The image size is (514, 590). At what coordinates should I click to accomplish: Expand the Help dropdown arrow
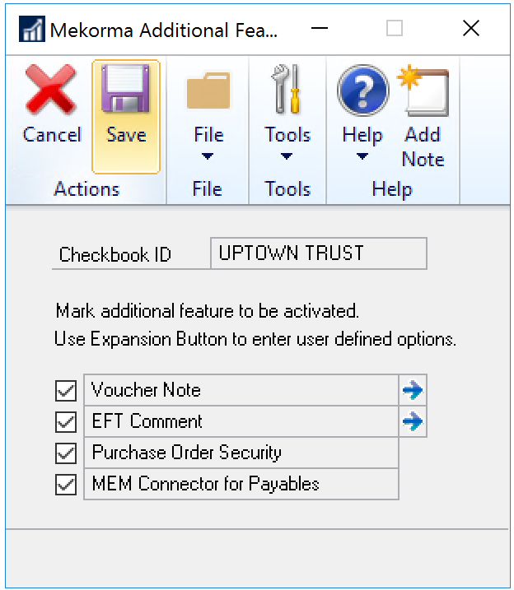(362, 156)
